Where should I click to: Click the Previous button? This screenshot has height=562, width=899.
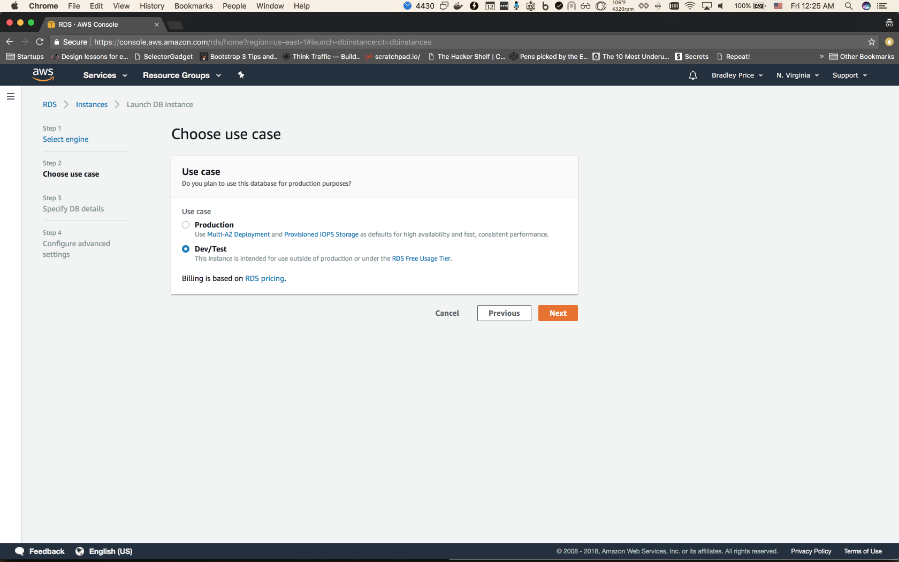504,313
